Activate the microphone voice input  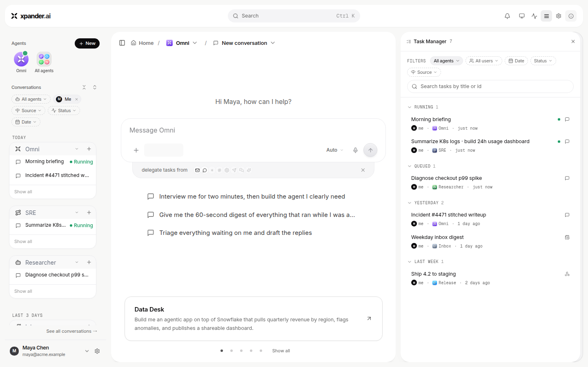click(355, 150)
